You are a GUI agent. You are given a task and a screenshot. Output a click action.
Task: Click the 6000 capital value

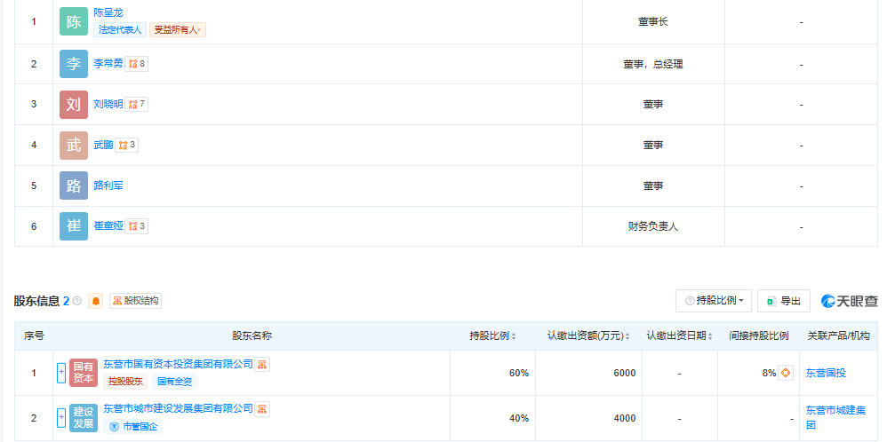click(625, 373)
